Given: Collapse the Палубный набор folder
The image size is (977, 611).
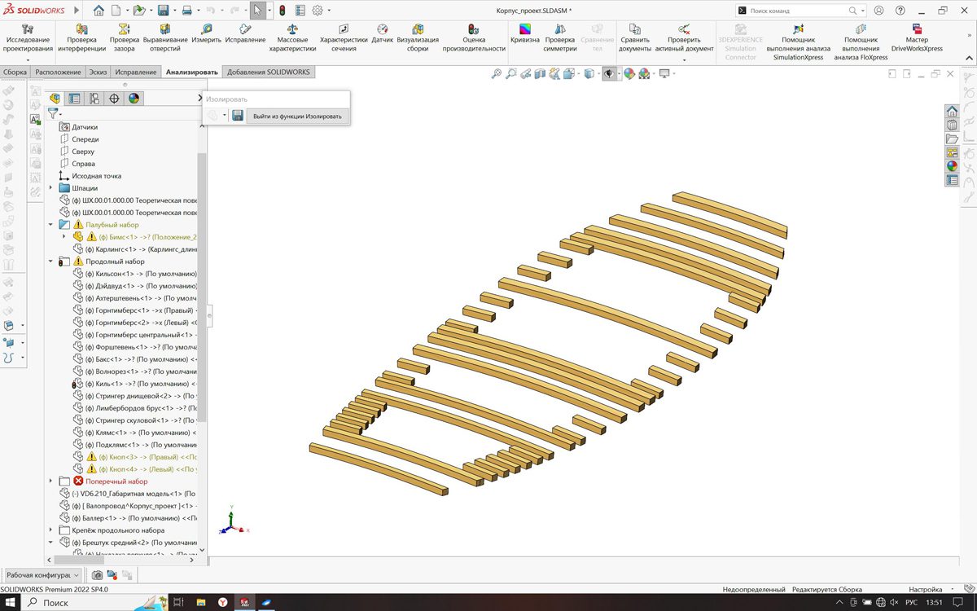Looking at the screenshot, I should click(51, 225).
